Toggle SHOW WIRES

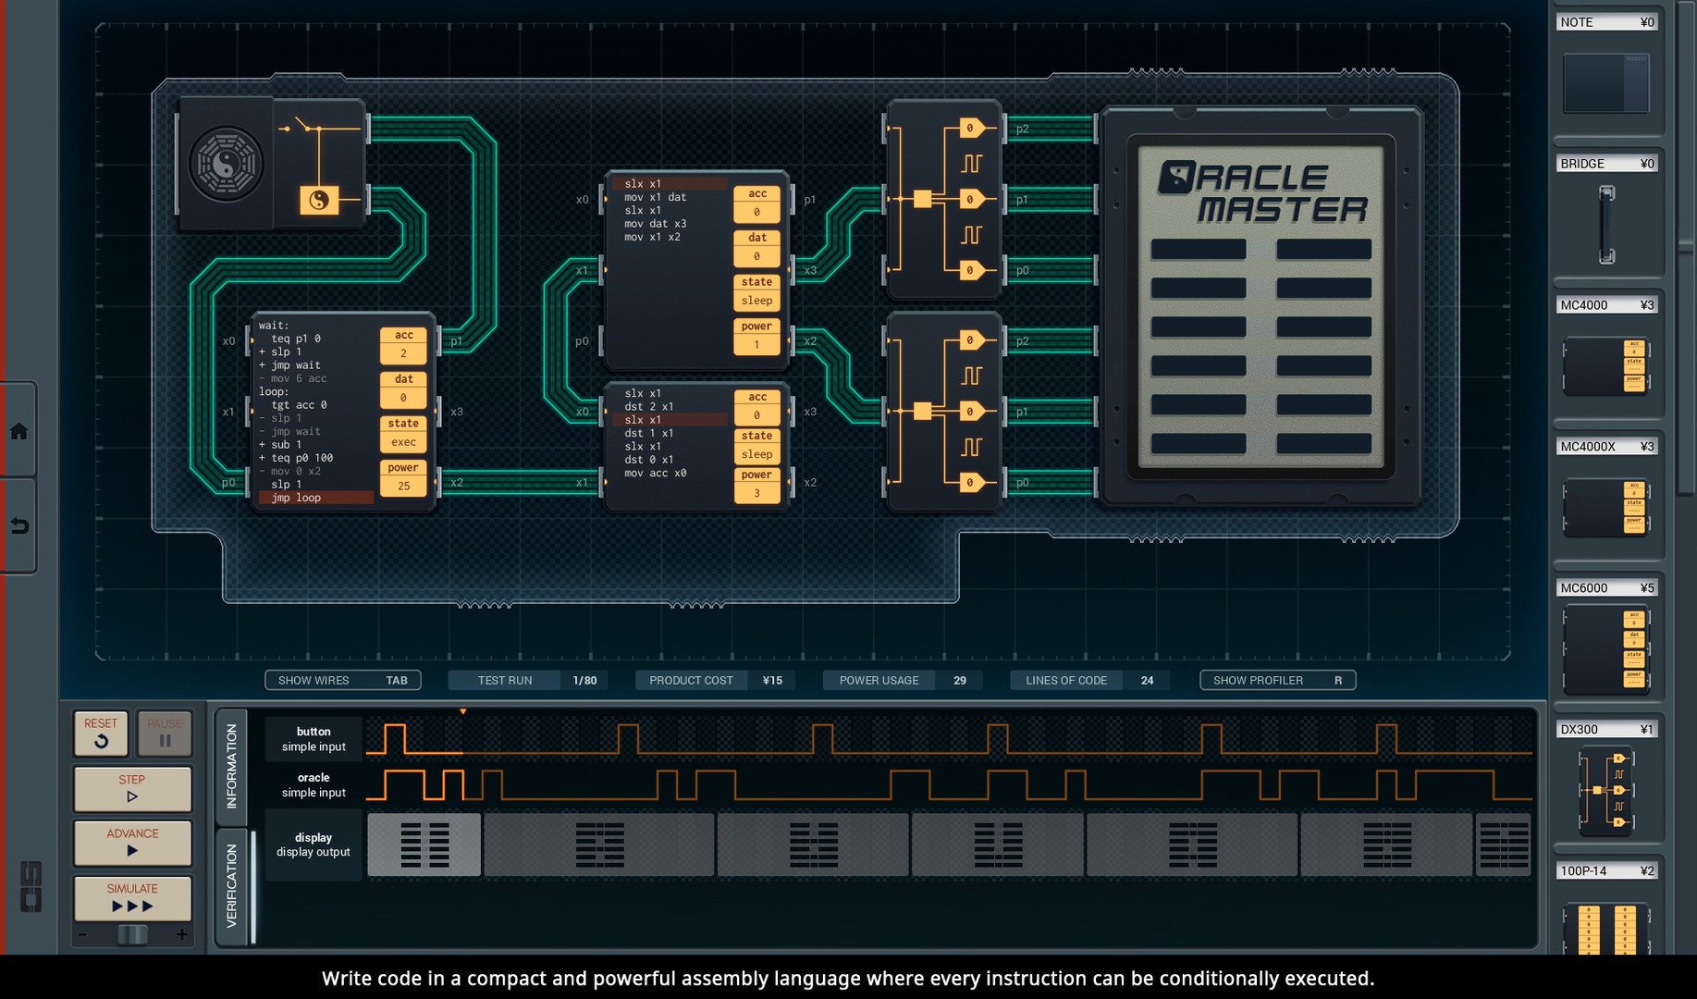[x=342, y=680]
